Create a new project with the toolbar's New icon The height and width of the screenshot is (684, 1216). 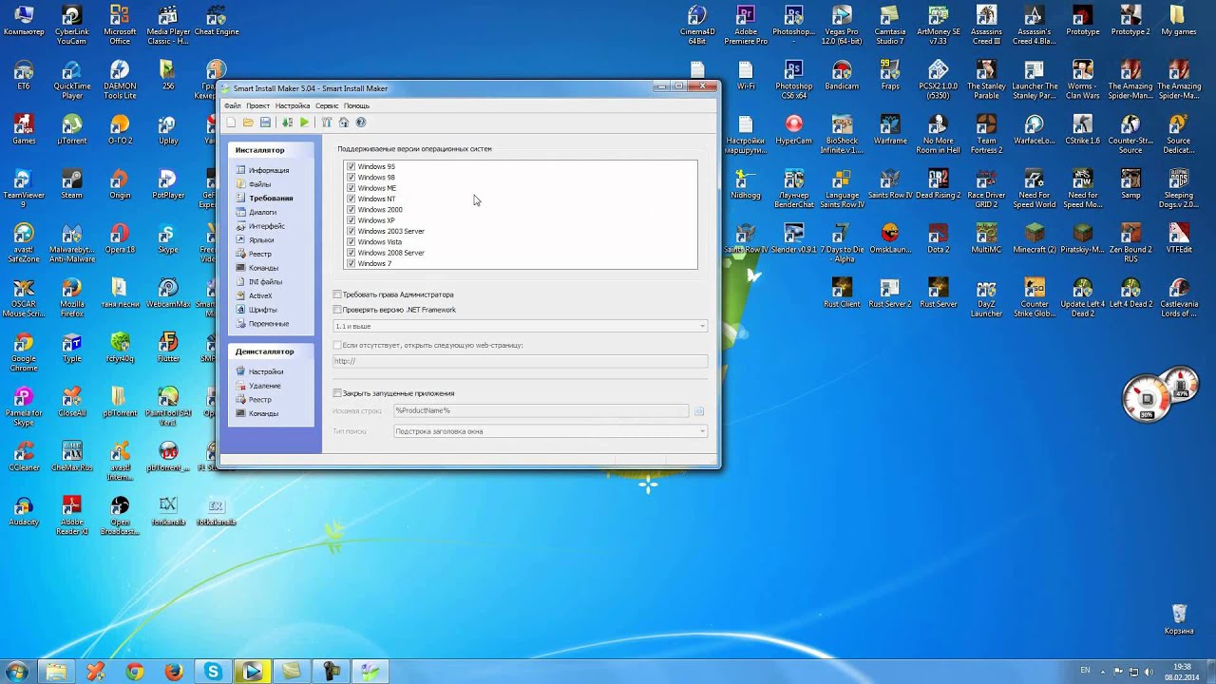231,123
